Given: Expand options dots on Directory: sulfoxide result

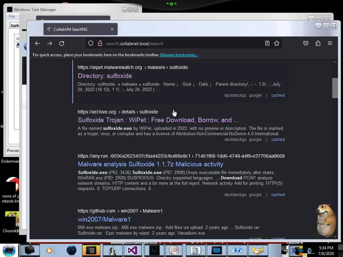Looking at the screenshot, I should (x=266, y=95).
